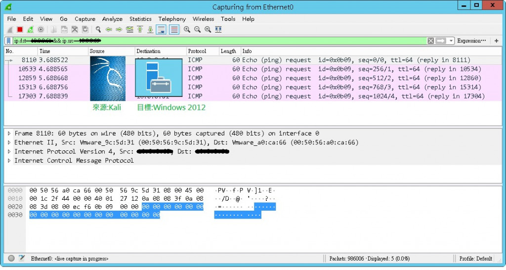The width and height of the screenshot is (506, 270).
Task: Sort by the Info column header
Action: tap(371, 51)
